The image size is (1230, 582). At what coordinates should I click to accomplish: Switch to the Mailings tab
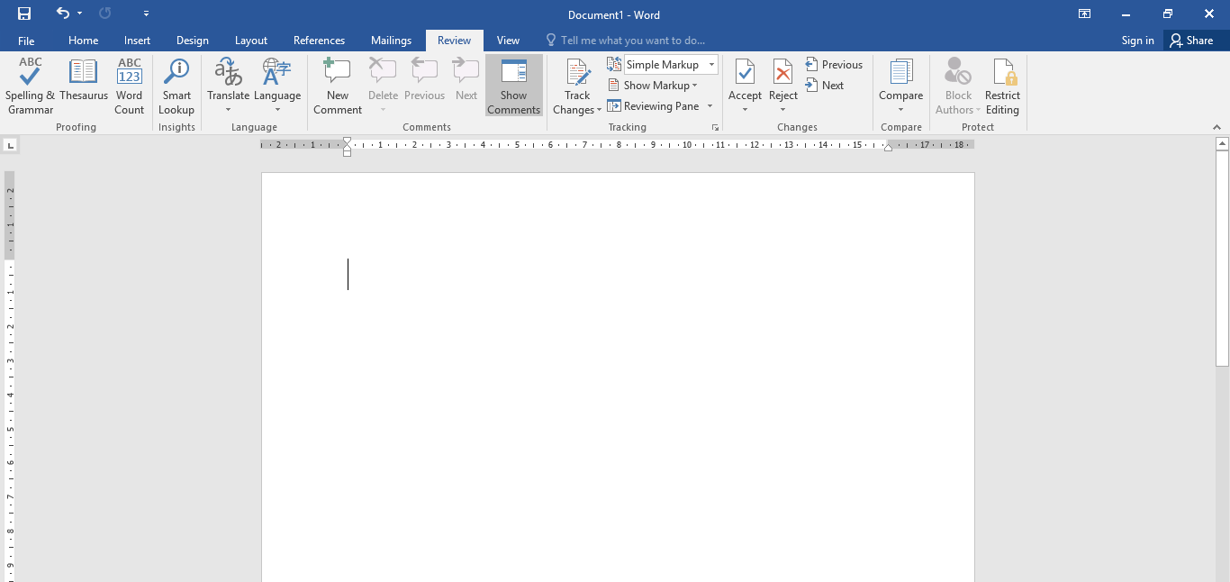click(391, 40)
